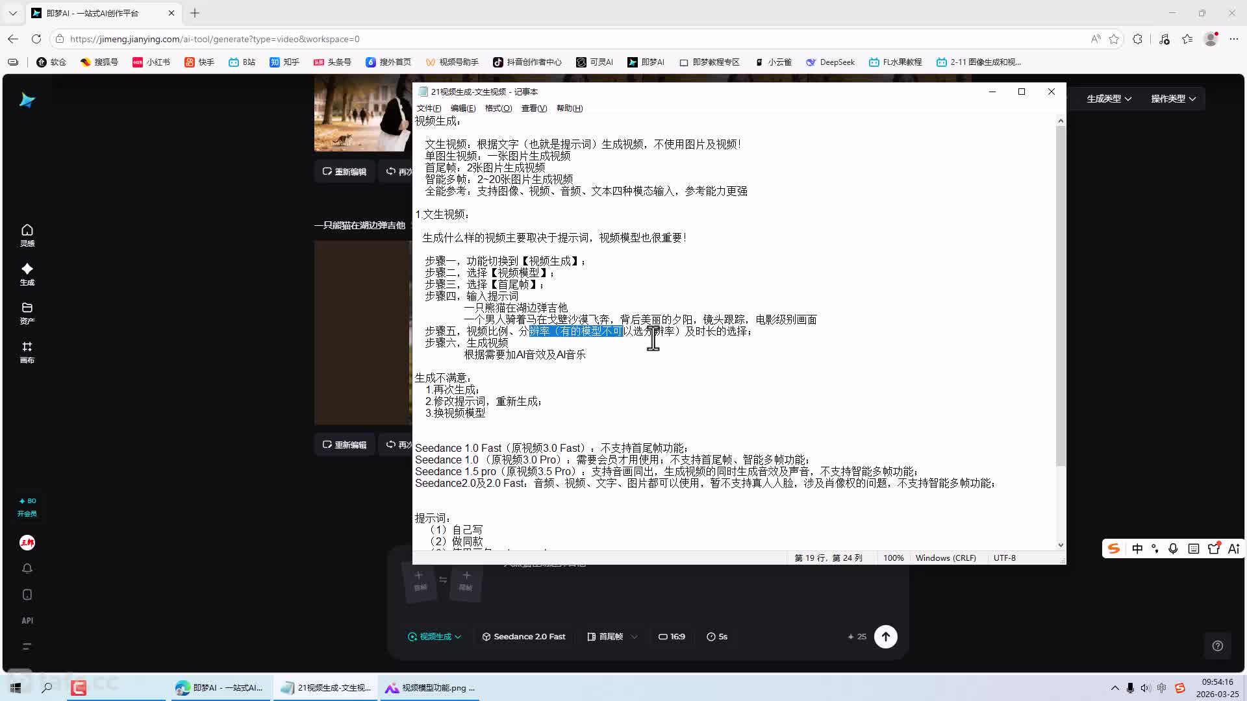Open Windows taskbar search
The width and height of the screenshot is (1247, 701).
47,687
